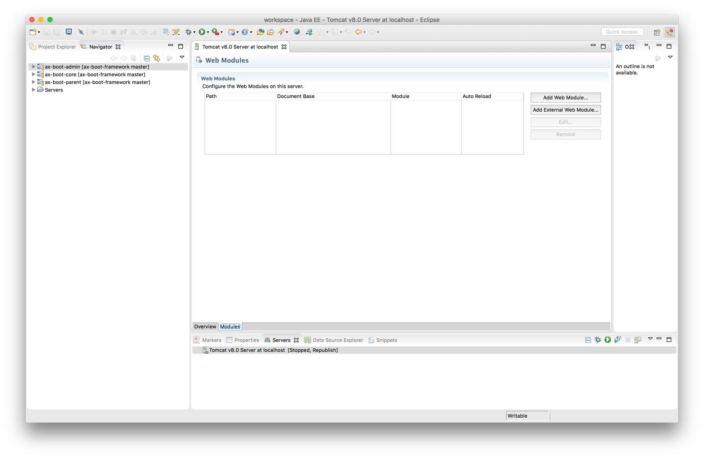Open the Markers tab
704x459 pixels.
(207, 340)
